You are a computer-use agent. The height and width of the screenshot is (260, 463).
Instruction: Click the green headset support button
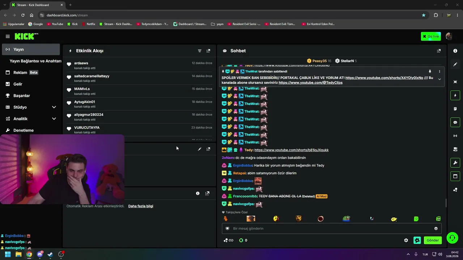point(452,238)
